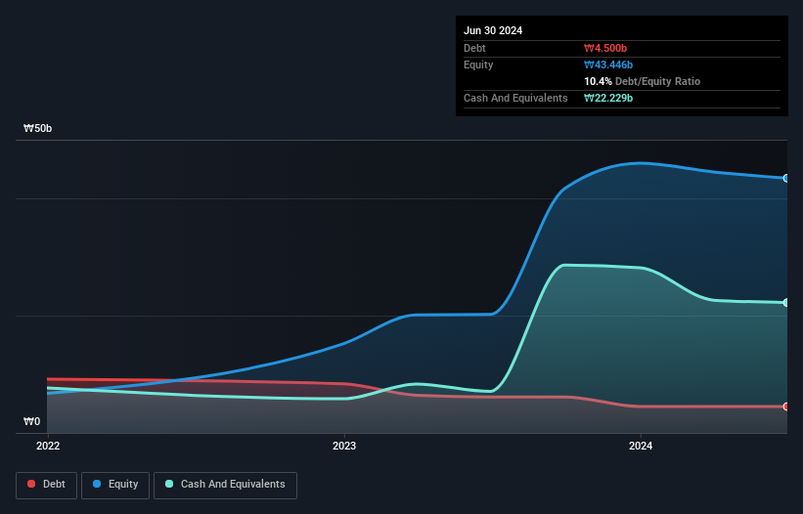Click the 10.4% Debt/Equity Ratio text
Viewport: 803px width, 514px height.
[x=643, y=81]
